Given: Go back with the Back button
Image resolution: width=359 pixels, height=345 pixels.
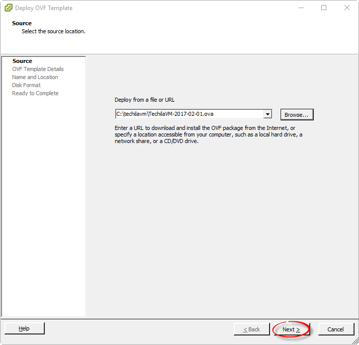Looking at the screenshot, I should (x=251, y=329).
